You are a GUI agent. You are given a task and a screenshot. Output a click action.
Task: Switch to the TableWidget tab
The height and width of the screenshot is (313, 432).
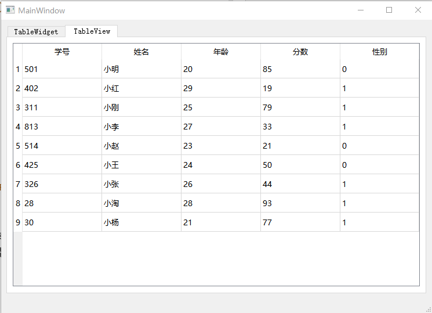[36, 32]
